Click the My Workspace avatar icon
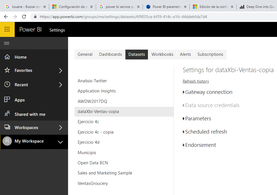277x195 pixels. [7, 141]
